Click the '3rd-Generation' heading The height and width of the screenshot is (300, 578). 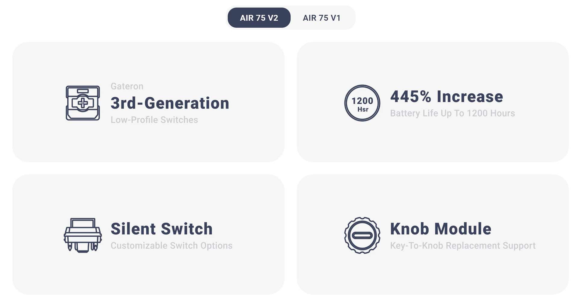170,103
